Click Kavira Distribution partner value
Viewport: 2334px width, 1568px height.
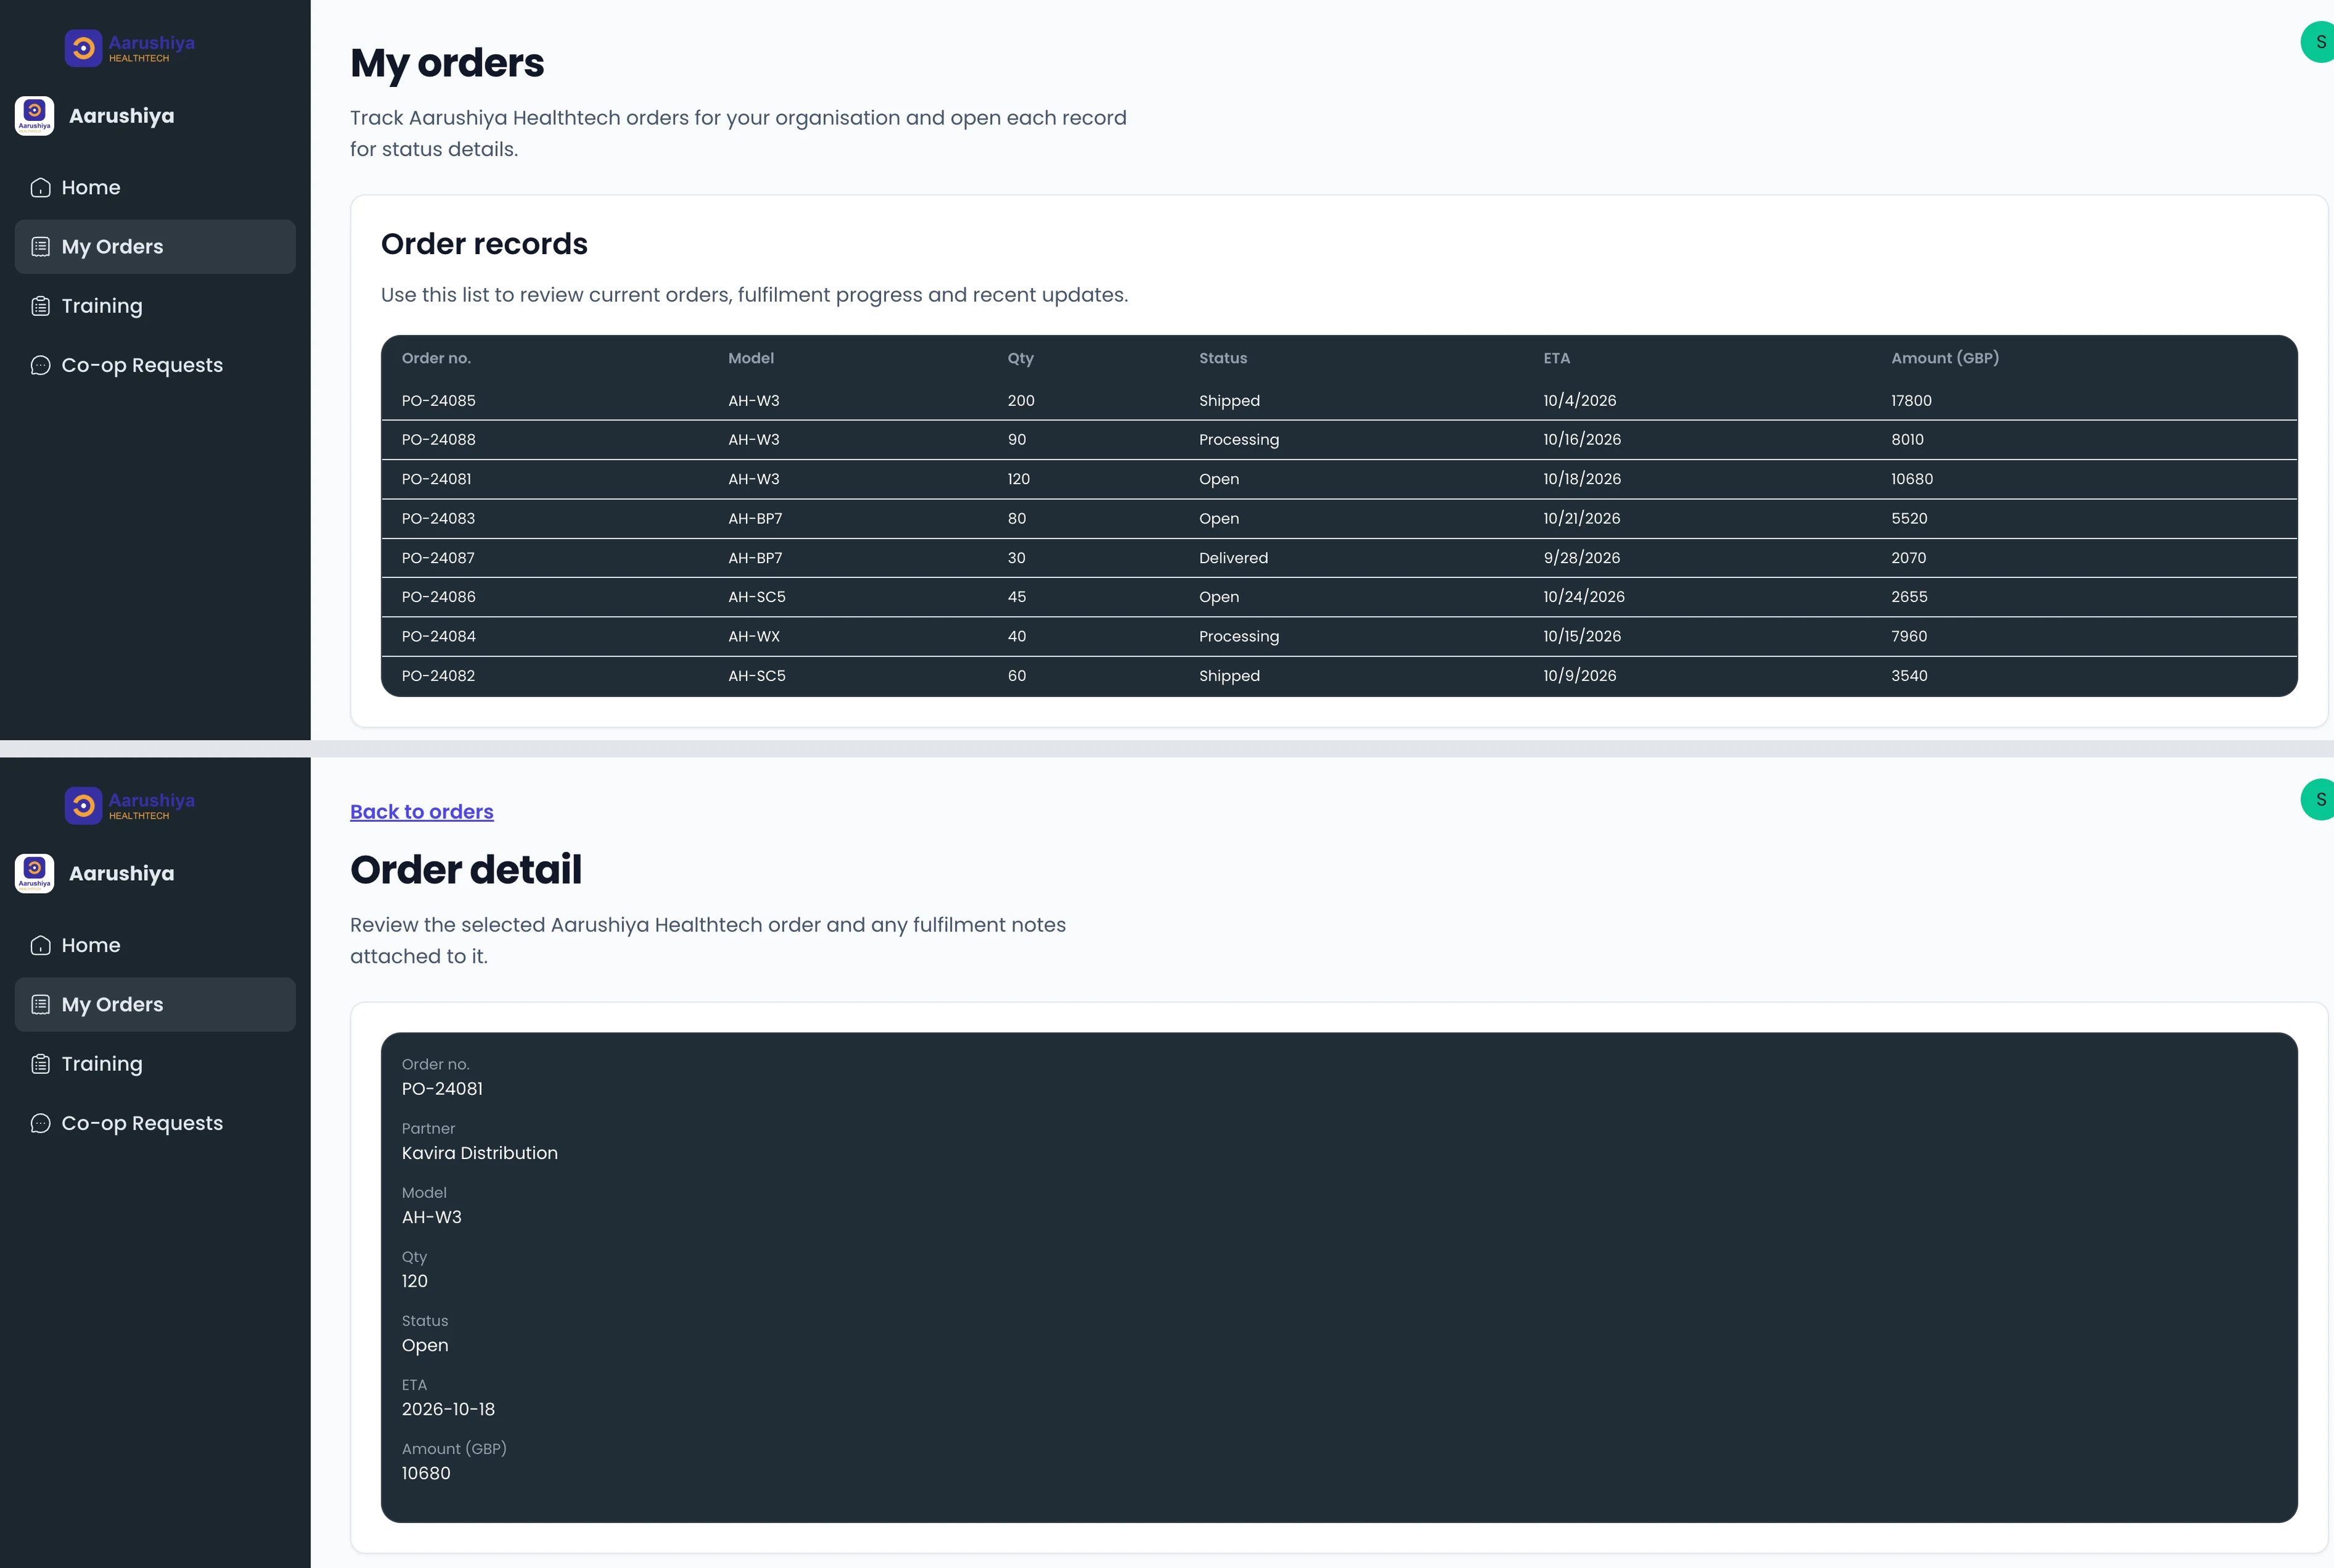(480, 1153)
